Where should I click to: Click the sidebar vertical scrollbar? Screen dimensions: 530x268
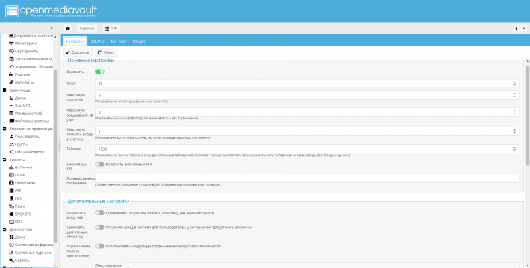tap(56, 156)
